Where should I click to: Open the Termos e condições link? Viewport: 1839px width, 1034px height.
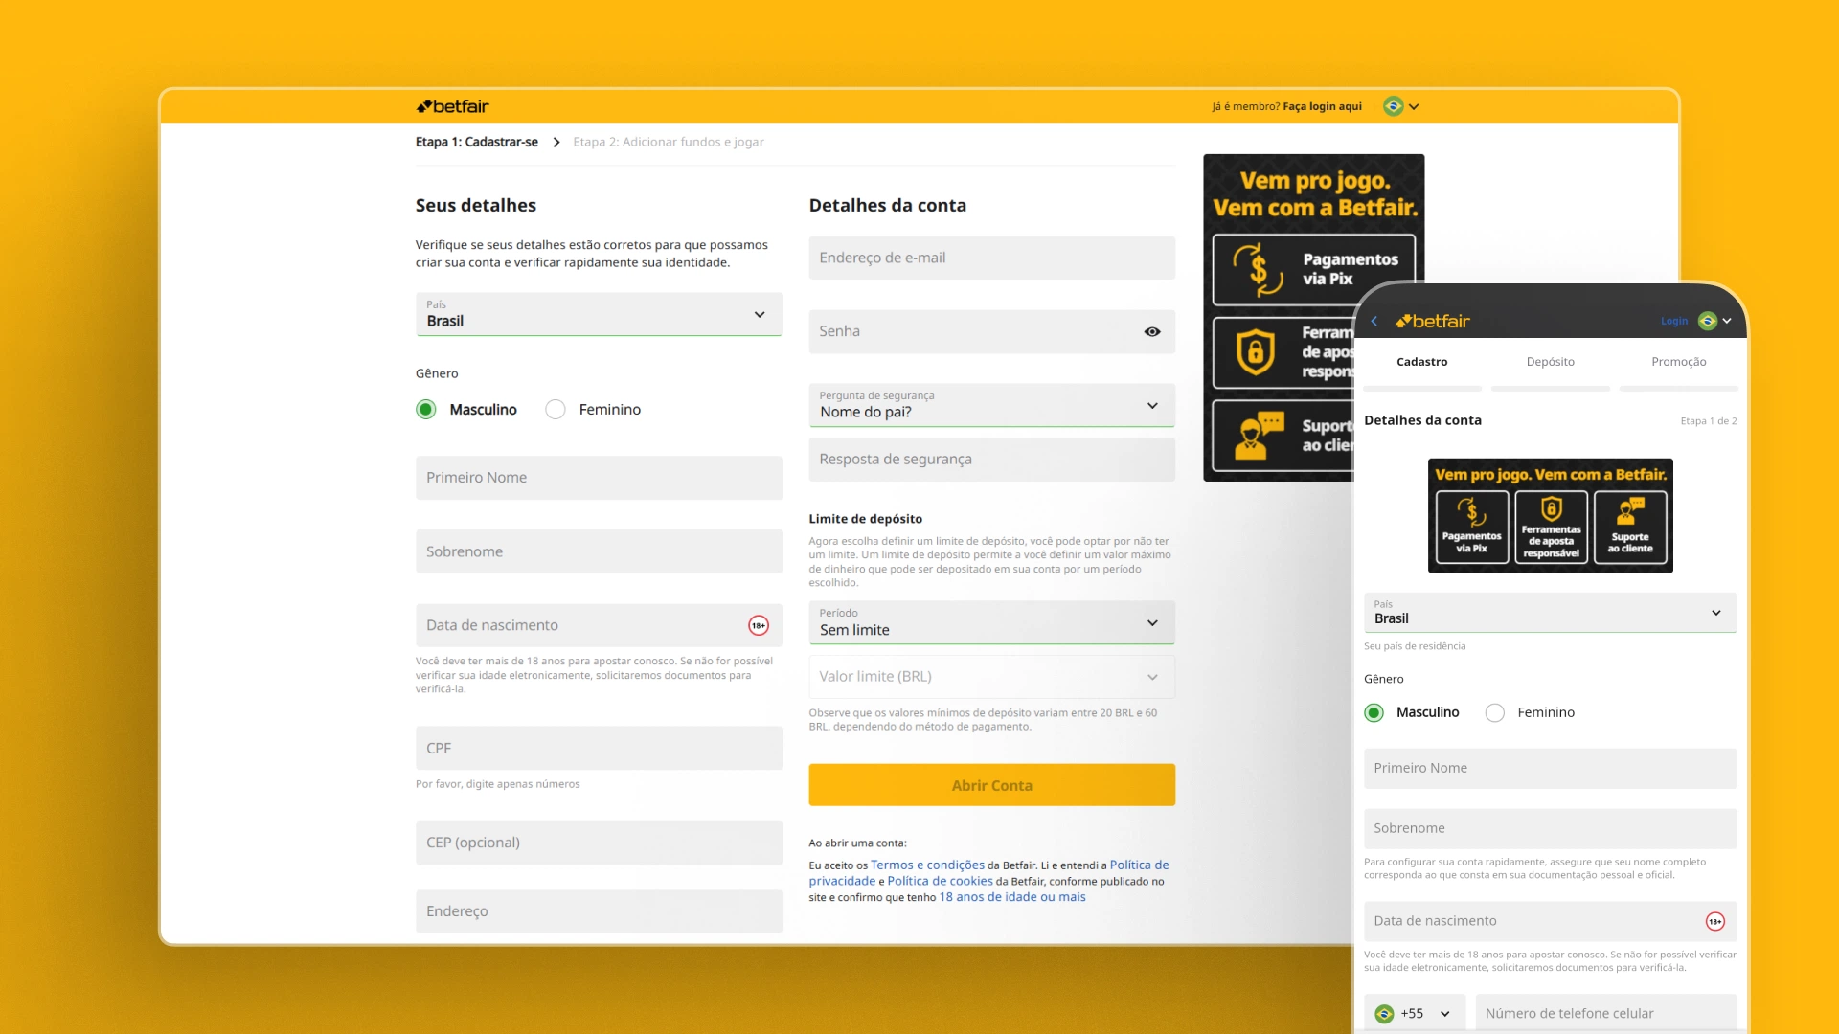925,865
